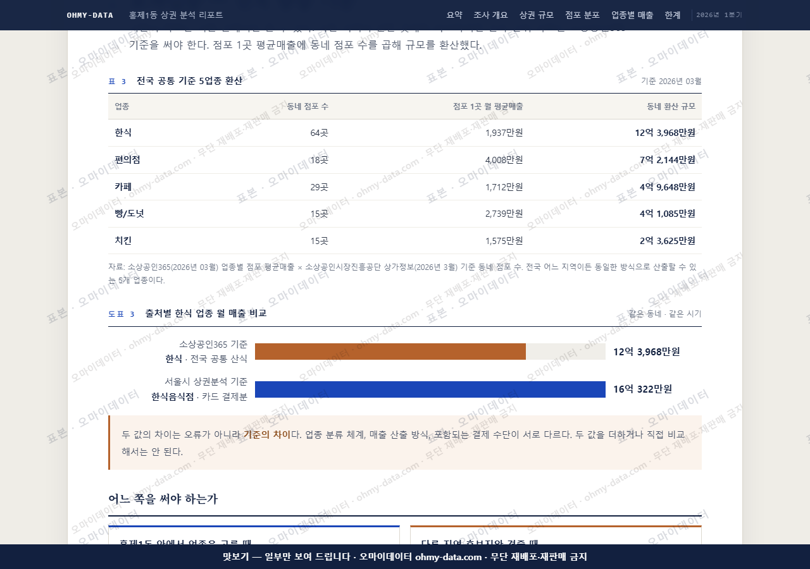Screen dimensions: 810x569
Task: Click the 동네 점포 수 column header
Action: (x=308, y=106)
